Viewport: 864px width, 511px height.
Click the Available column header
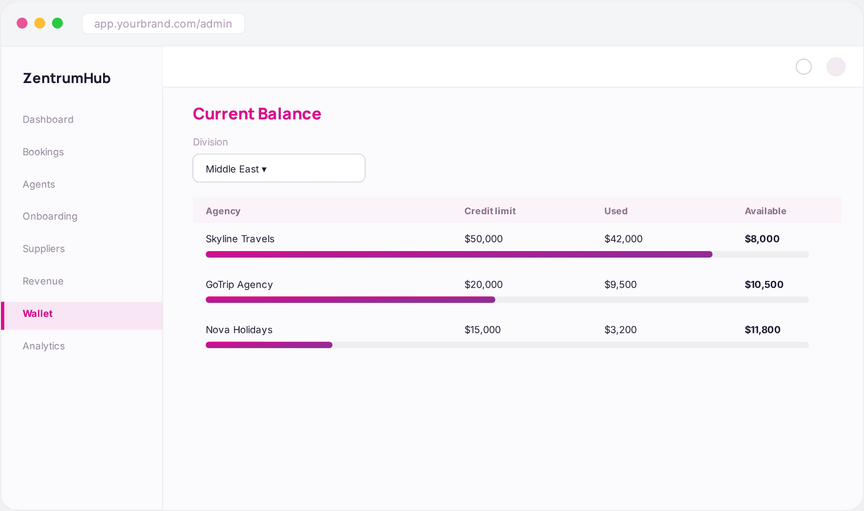click(x=765, y=211)
